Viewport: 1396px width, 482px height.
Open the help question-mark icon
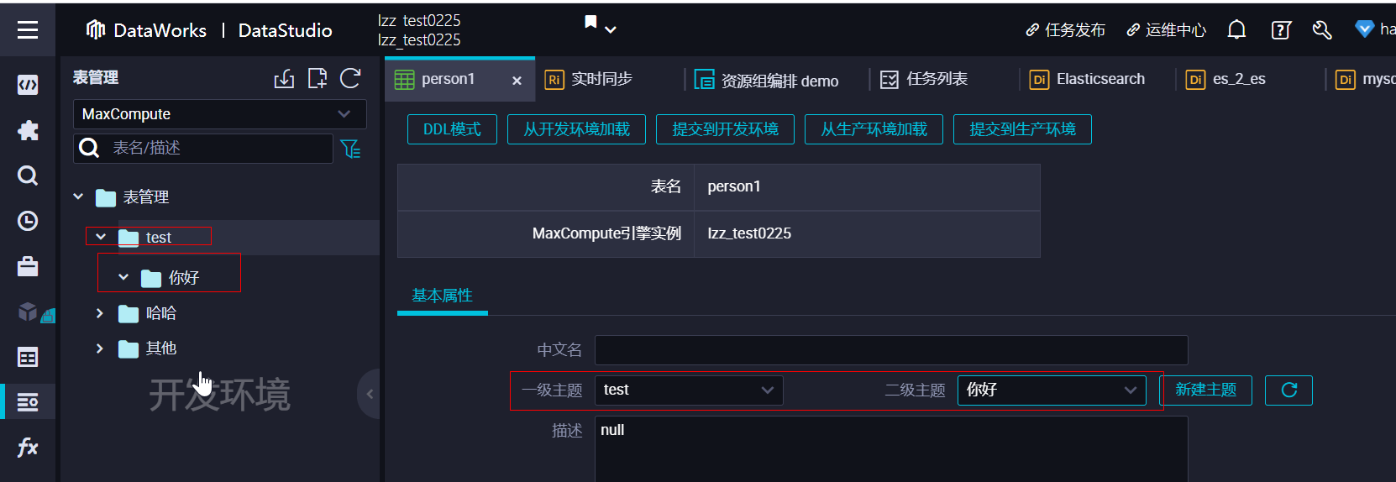tap(1281, 30)
